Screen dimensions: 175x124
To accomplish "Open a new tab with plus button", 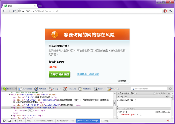I will coord(40,6).
